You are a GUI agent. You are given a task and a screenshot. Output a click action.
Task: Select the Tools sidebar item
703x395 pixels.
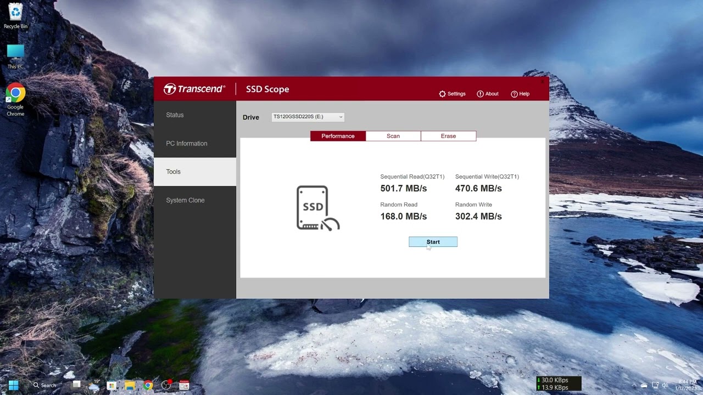(195, 172)
